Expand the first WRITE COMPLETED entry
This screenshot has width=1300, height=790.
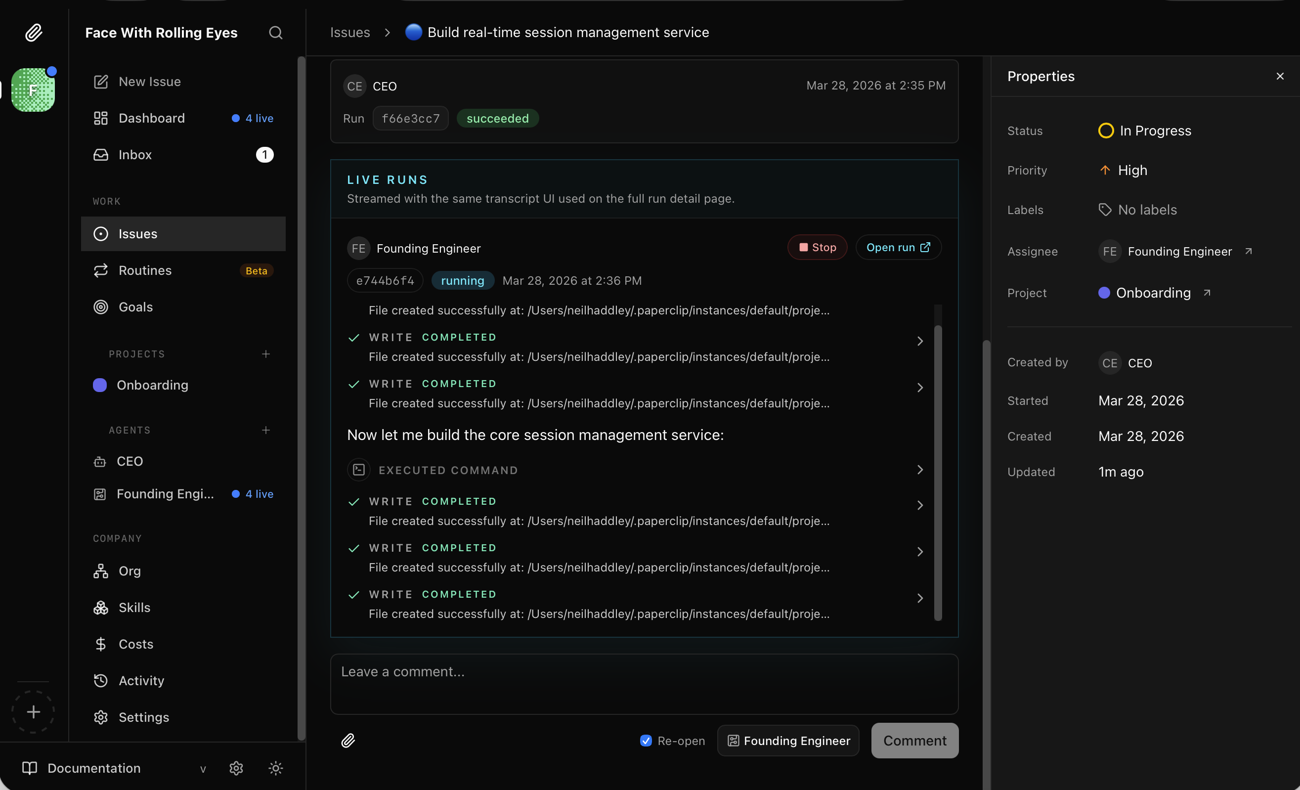click(919, 341)
